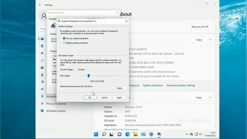
Task: Click Cancel in System Protection dialog
Action: [x=104, y=98]
